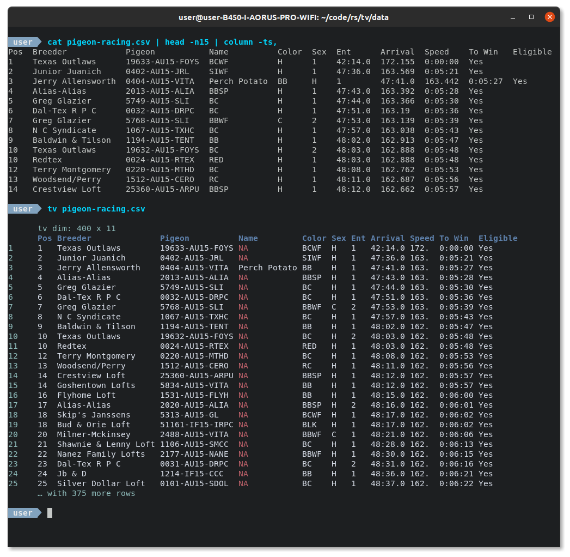Screen dimensions: 570x557
Task: Click the blue 'Name' column header
Action: (248, 238)
